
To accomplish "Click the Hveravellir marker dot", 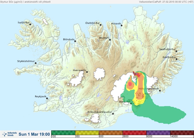I will pyautogui.click(x=87, y=72).
